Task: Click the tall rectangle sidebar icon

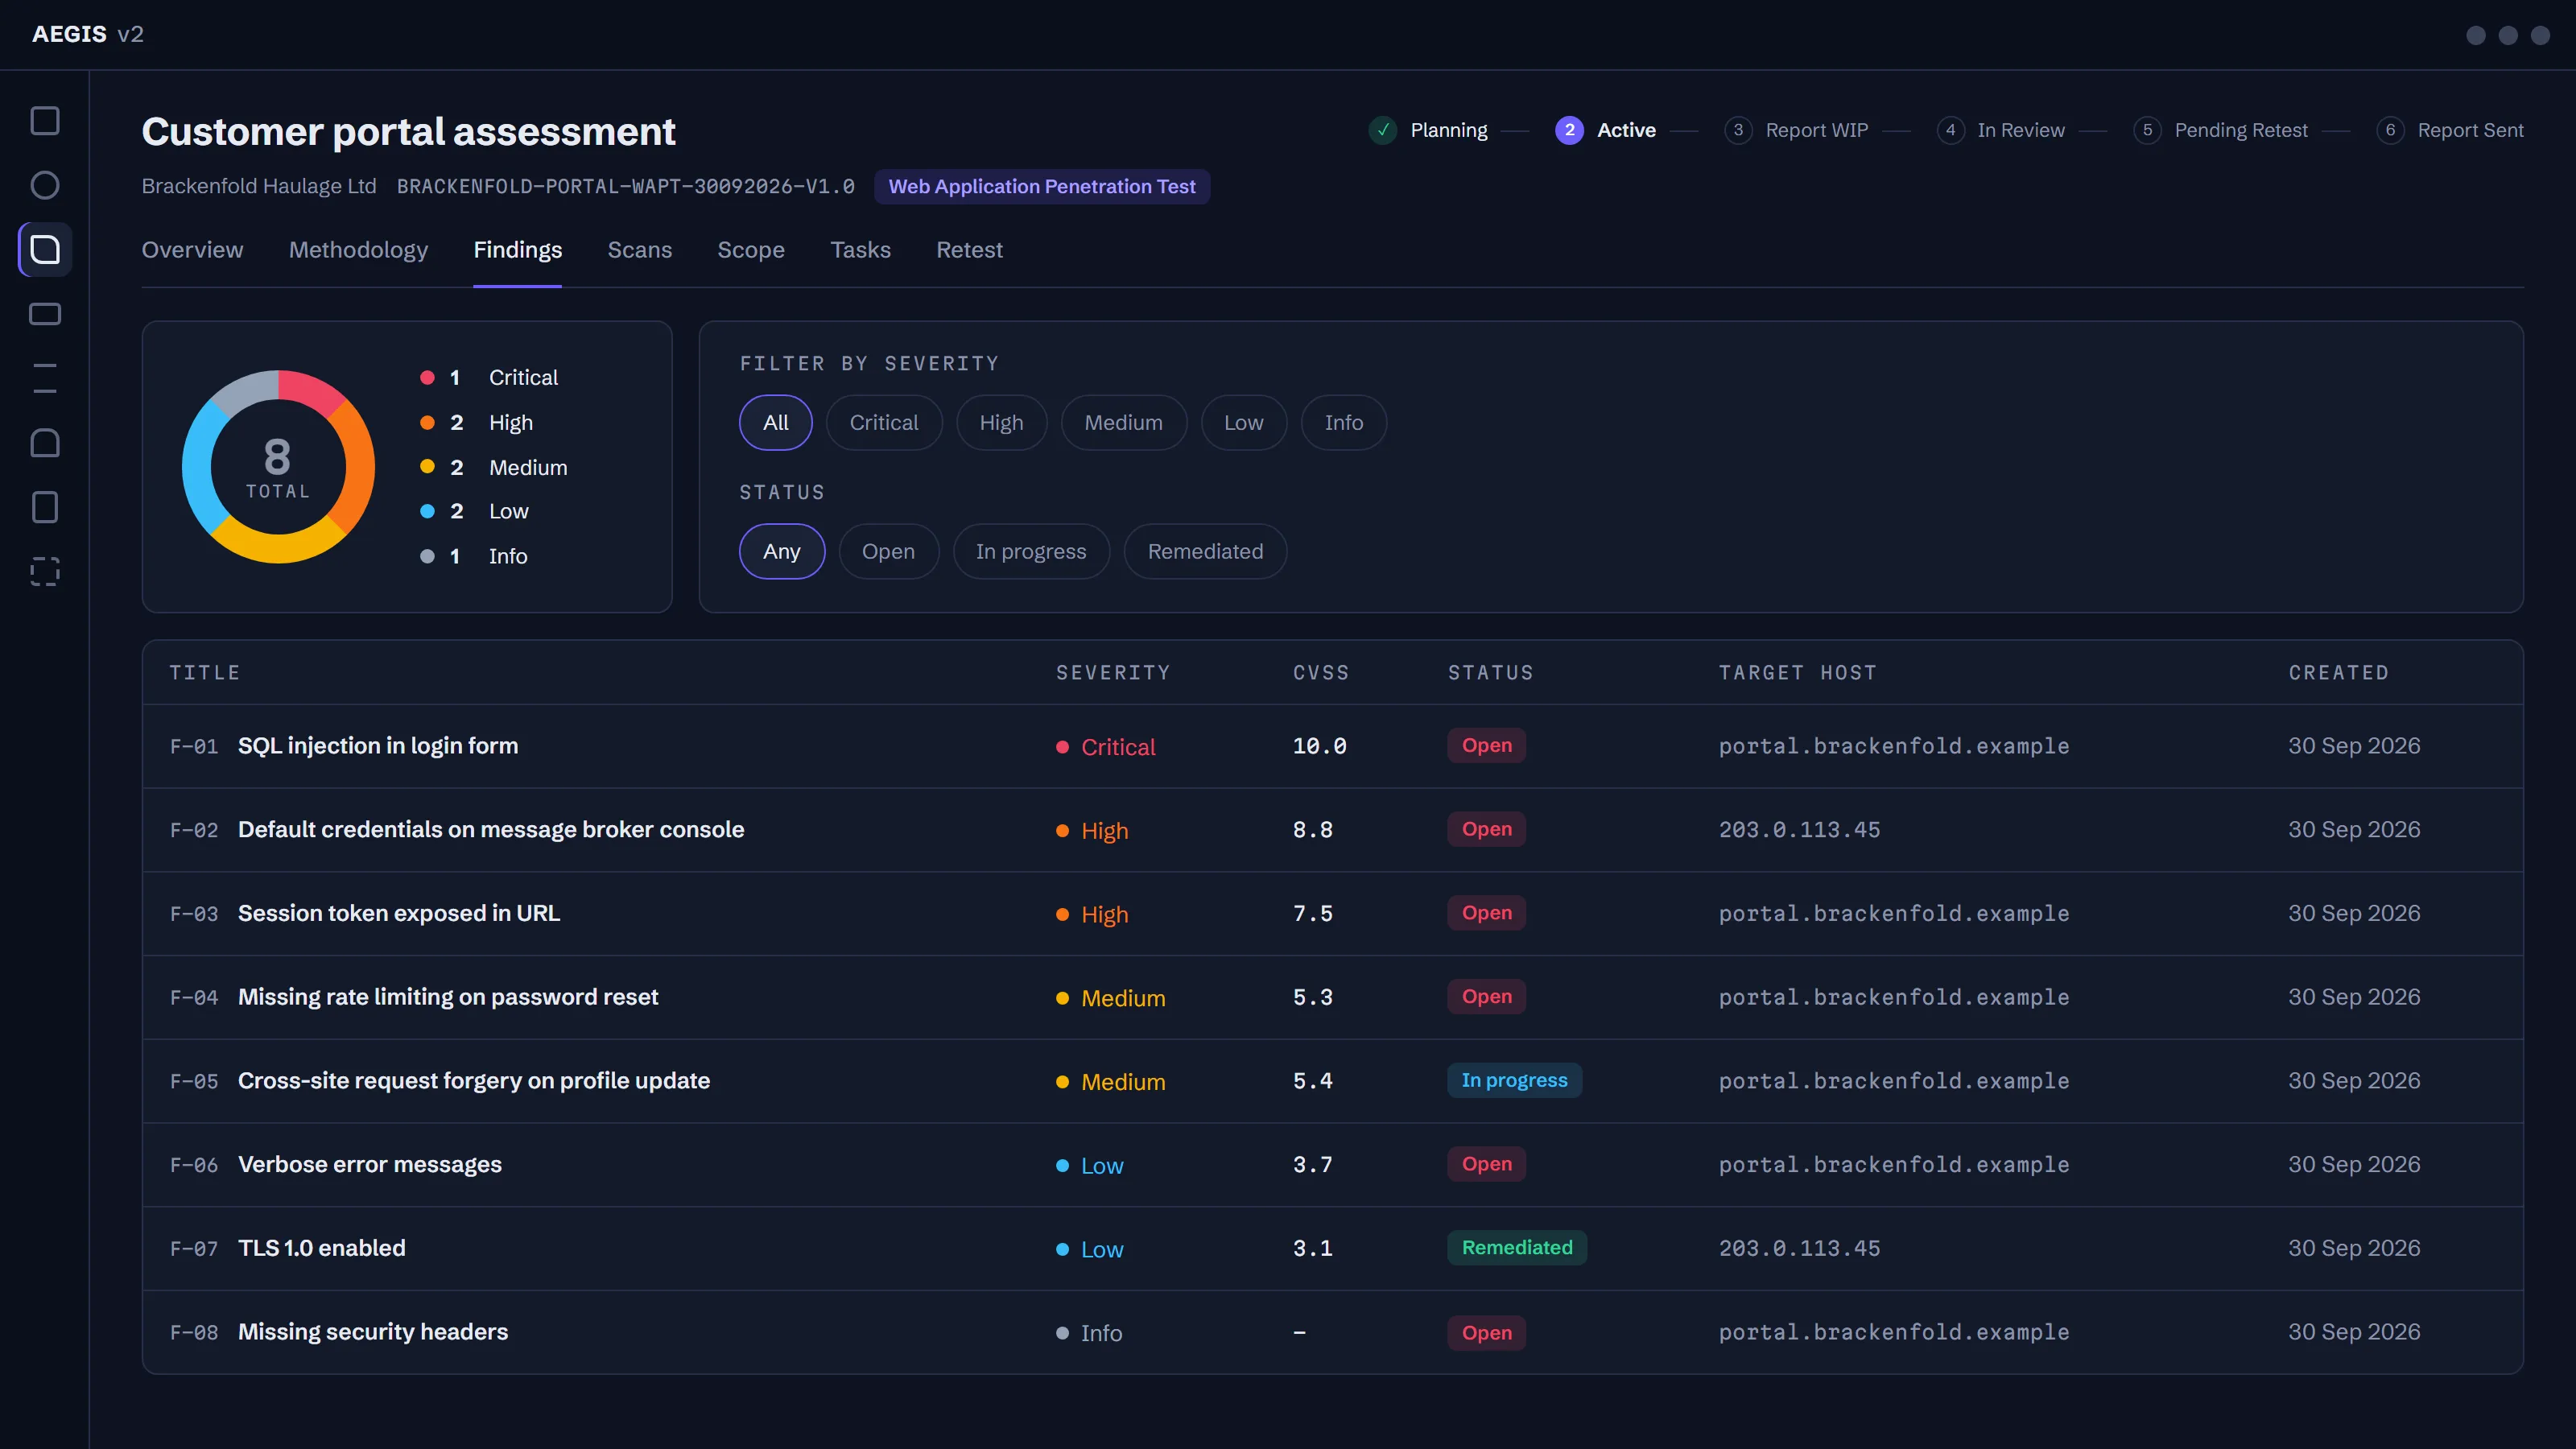Action: [x=45, y=507]
